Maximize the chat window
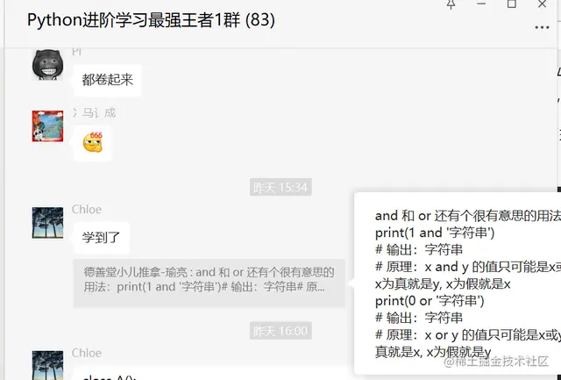The width and height of the screenshot is (561, 380). [x=512, y=4]
